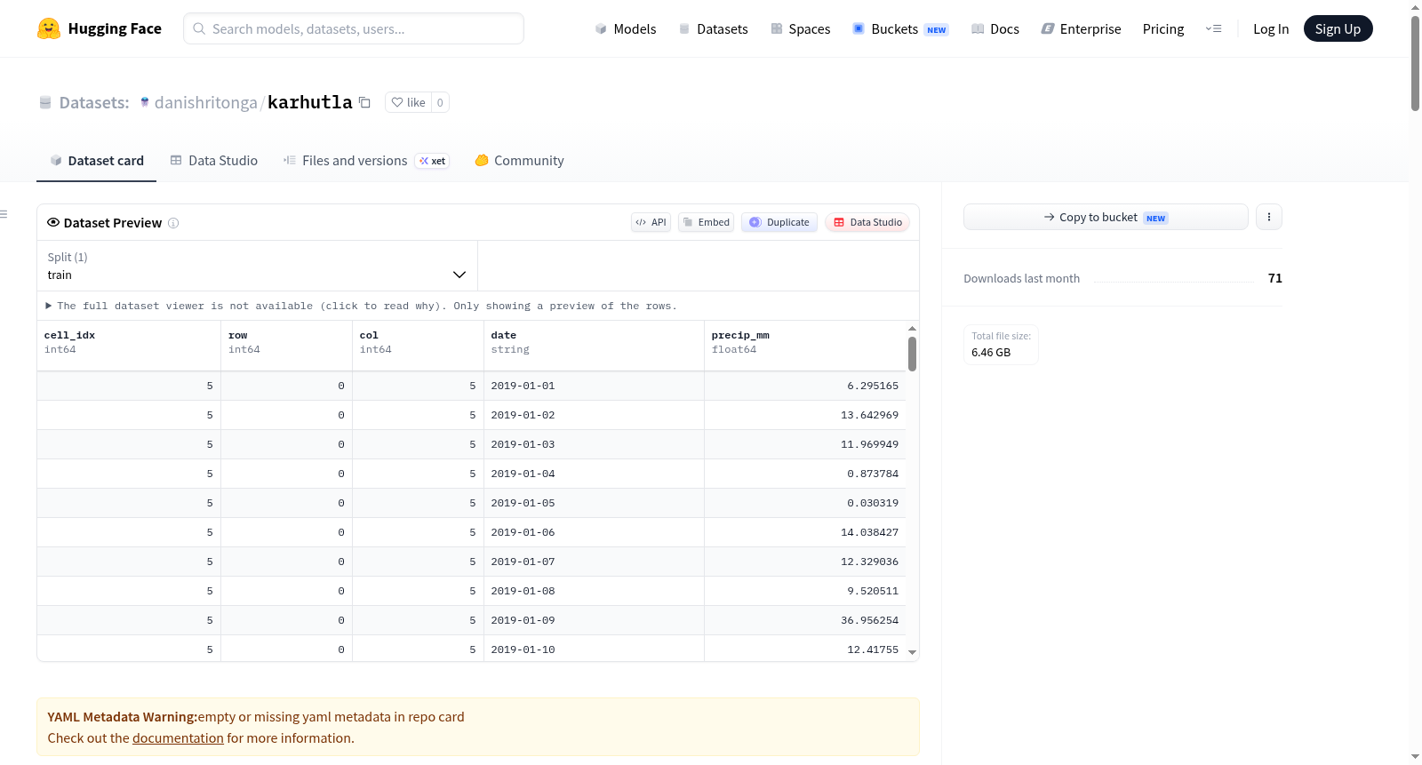Click the Datasets breadcrumb link
Image resolution: width=1422 pixels, height=765 pixels.
[x=94, y=102]
